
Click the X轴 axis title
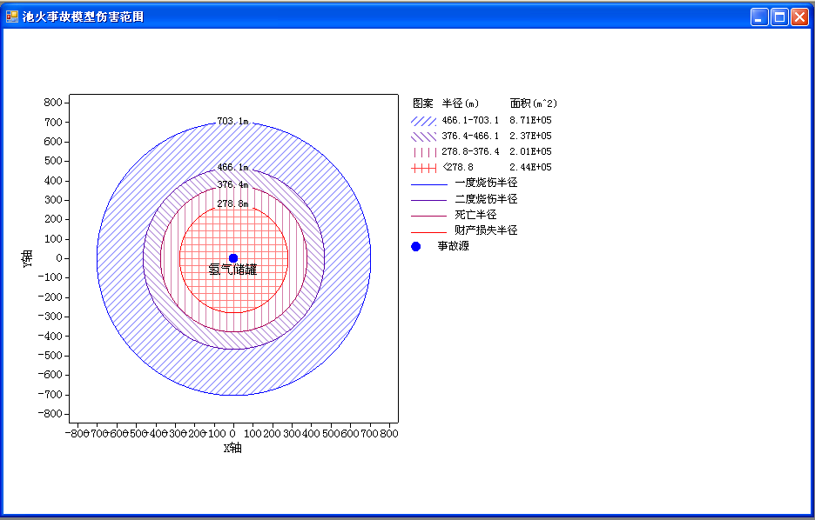click(232, 448)
